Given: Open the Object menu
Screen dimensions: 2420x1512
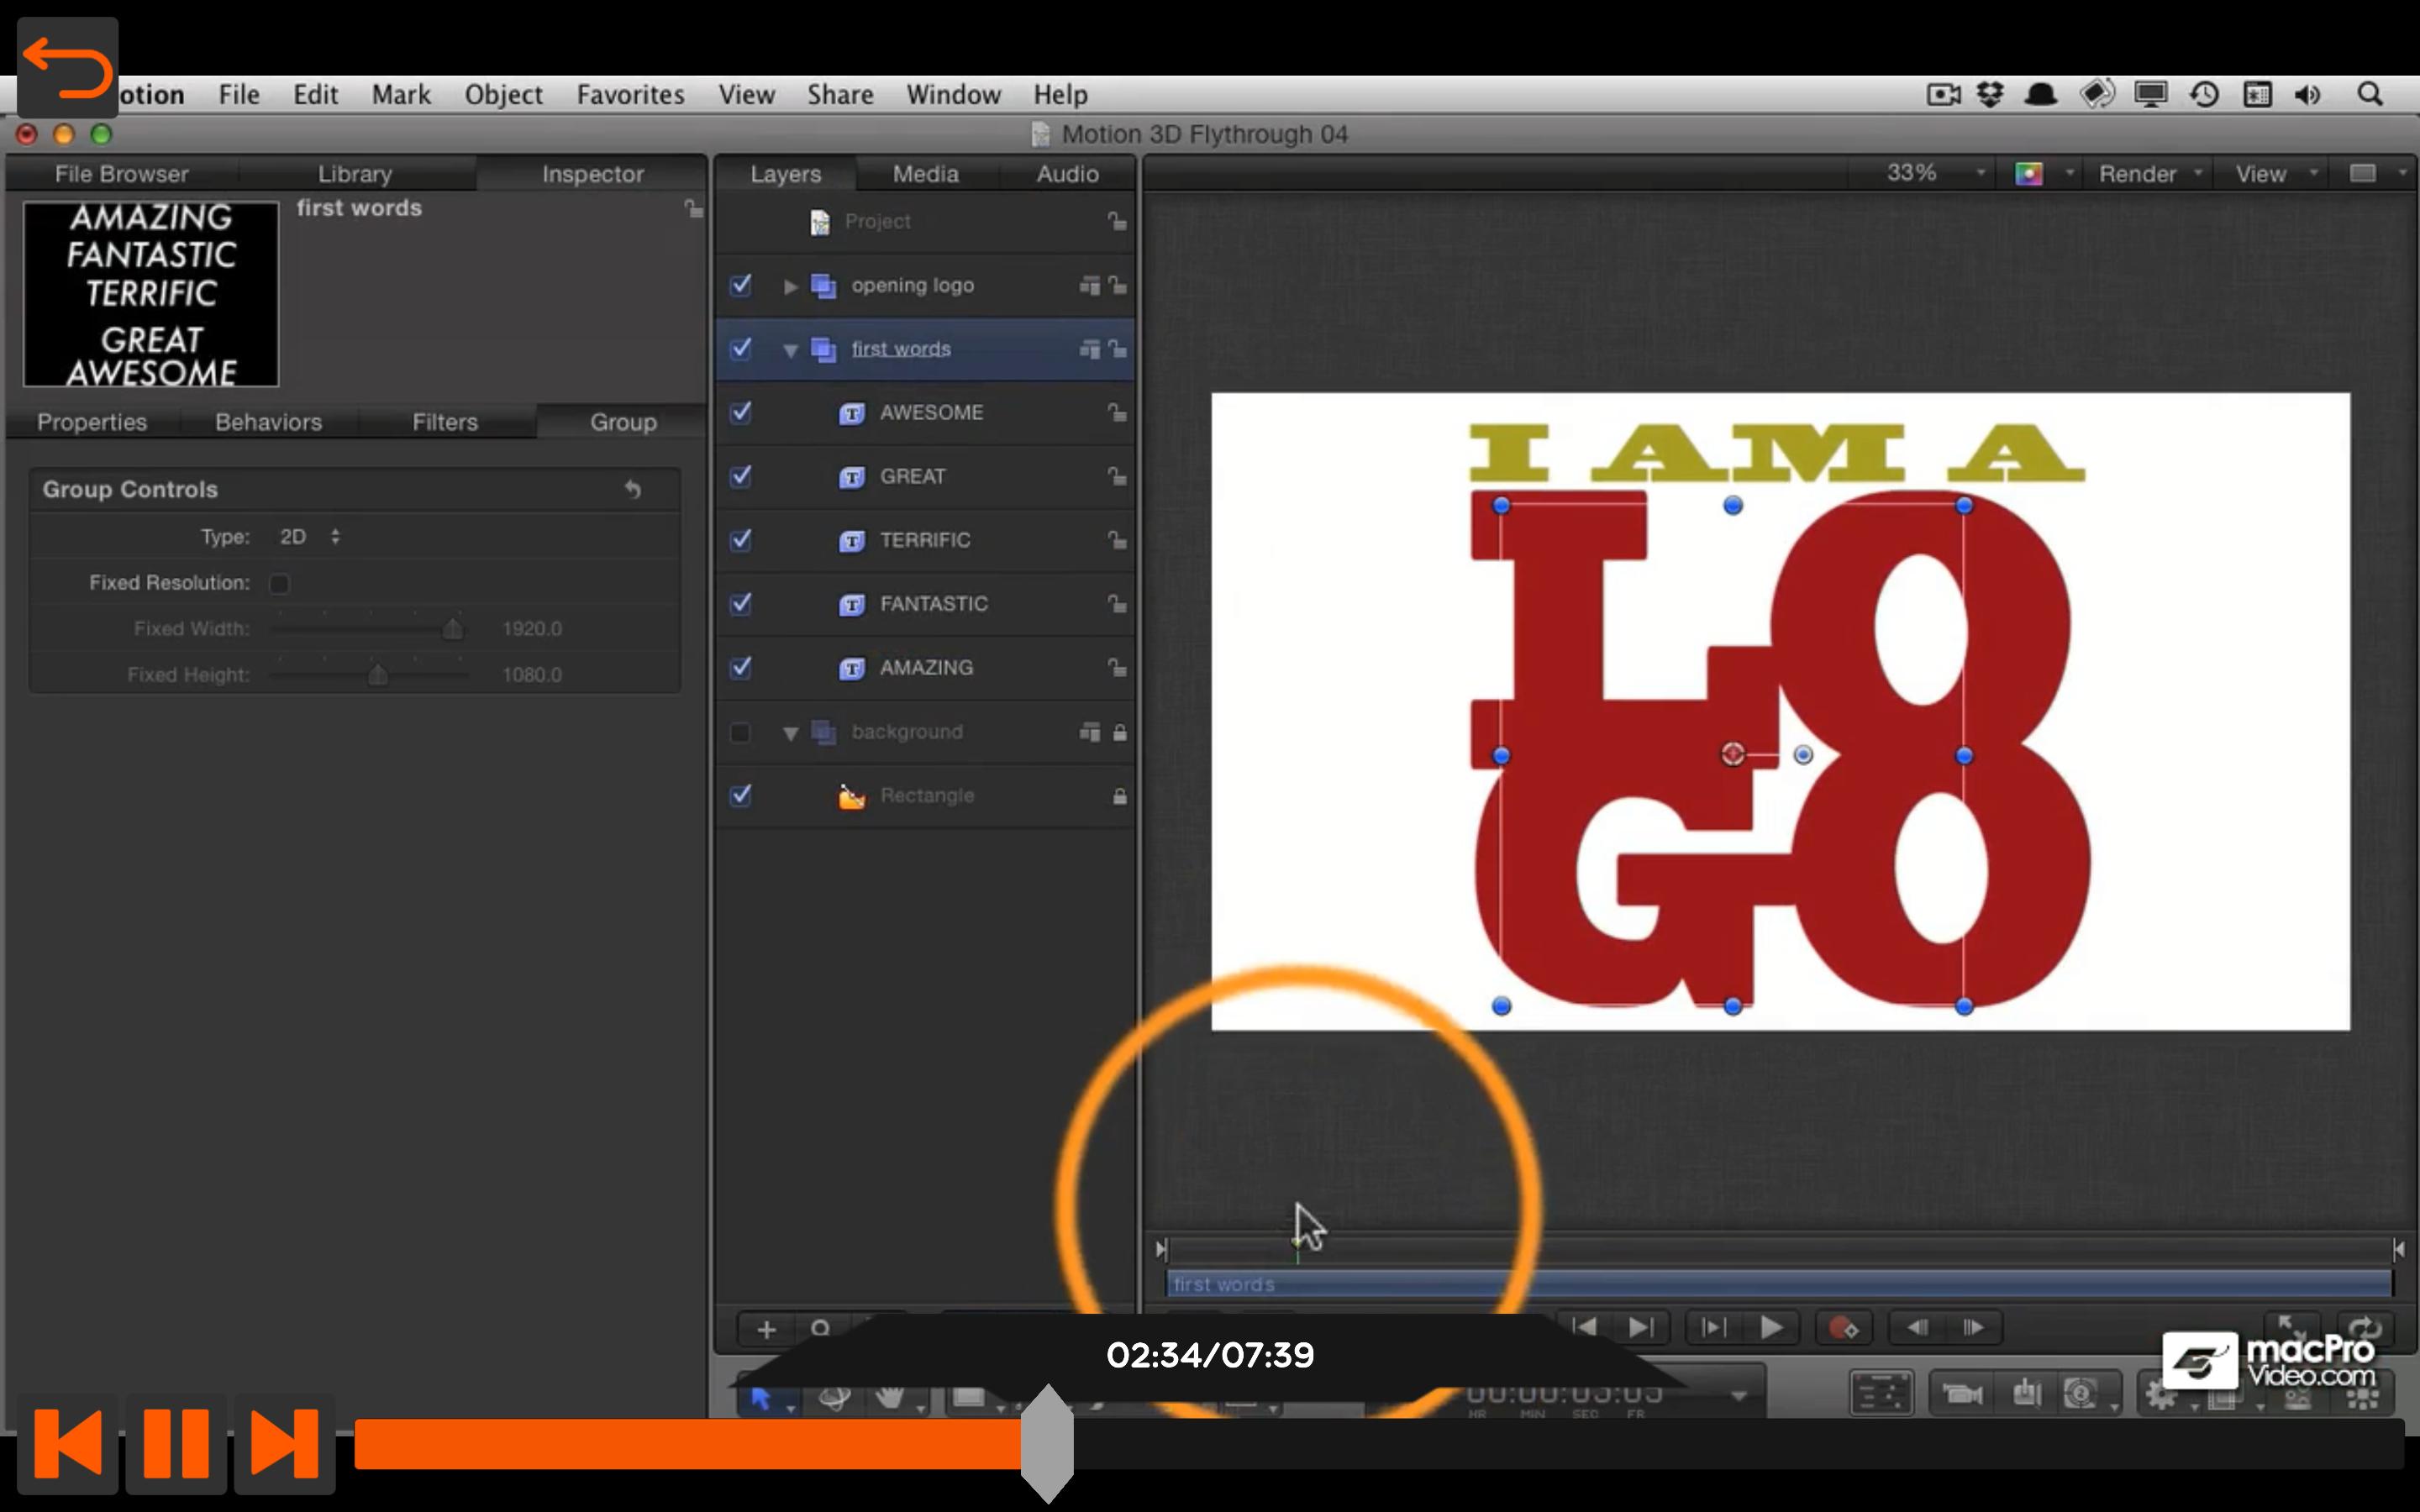Looking at the screenshot, I should click(503, 95).
